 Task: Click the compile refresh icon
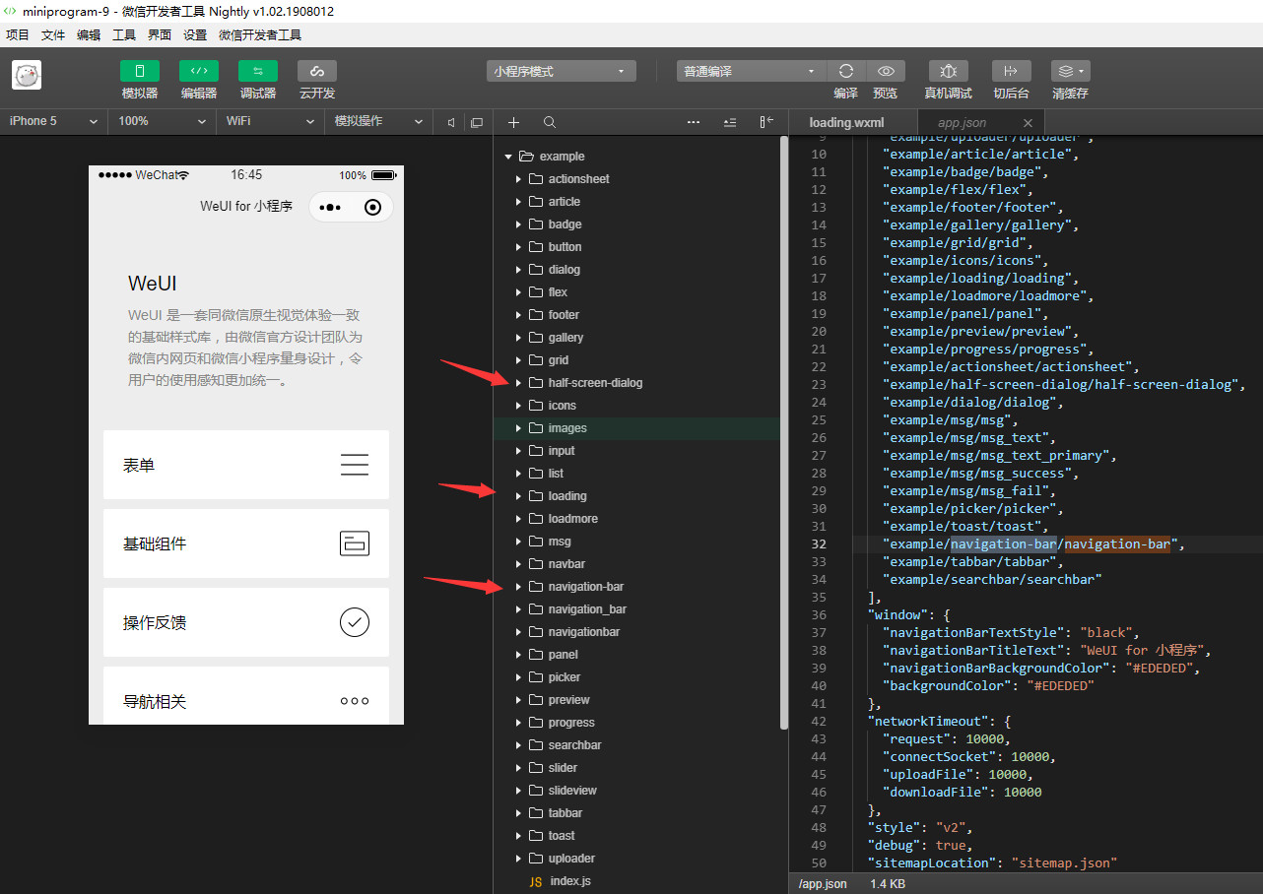(x=845, y=71)
